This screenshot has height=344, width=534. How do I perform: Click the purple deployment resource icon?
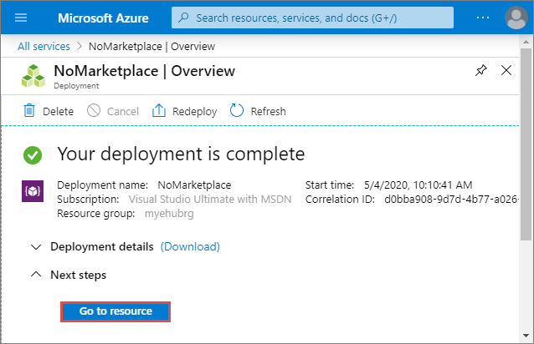pos(32,191)
